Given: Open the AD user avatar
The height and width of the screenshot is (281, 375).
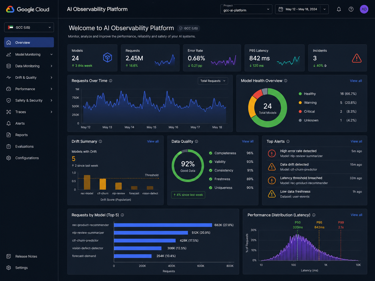Looking at the screenshot, I should point(364,9).
